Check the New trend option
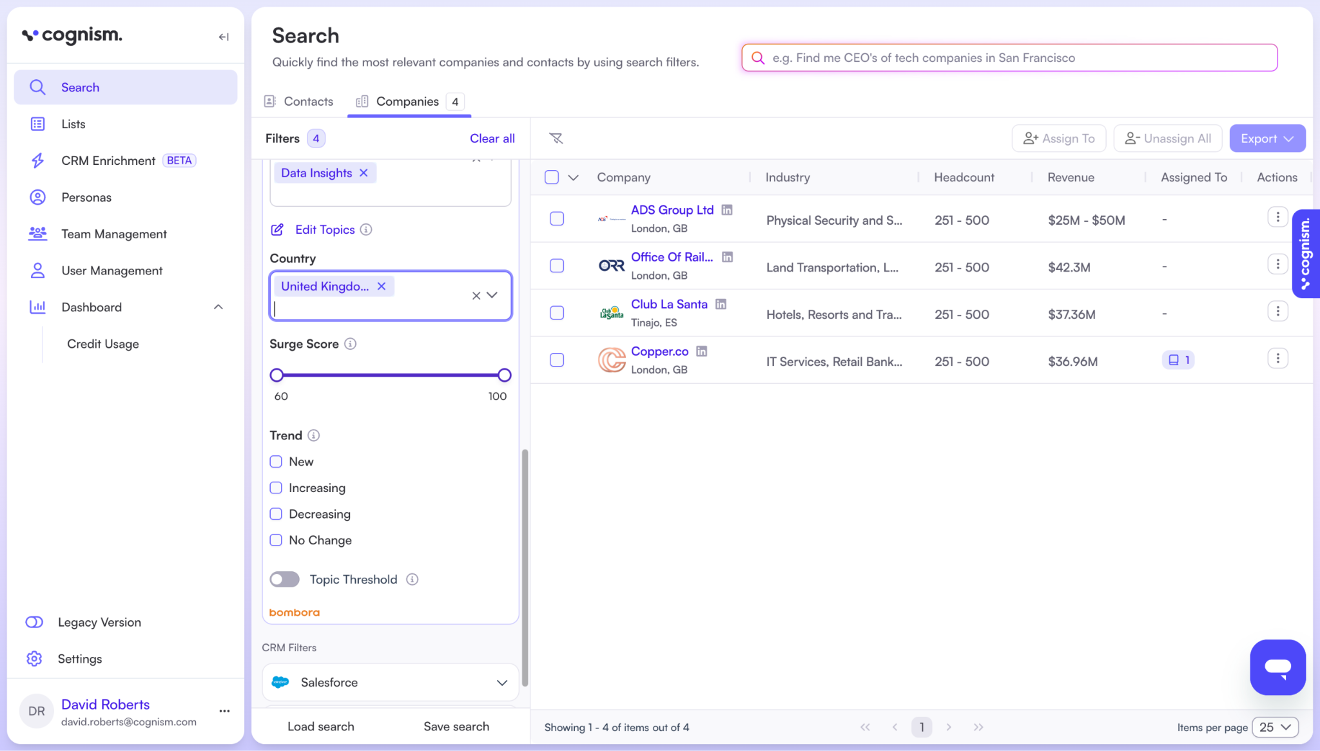The width and height of the screenshot is (1320, 751). (276, 462)
